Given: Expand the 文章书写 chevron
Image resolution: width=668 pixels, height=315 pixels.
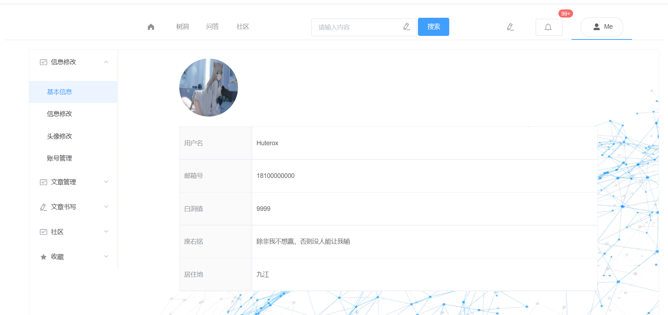Looking at the screenshot, I should pos(106,207).
